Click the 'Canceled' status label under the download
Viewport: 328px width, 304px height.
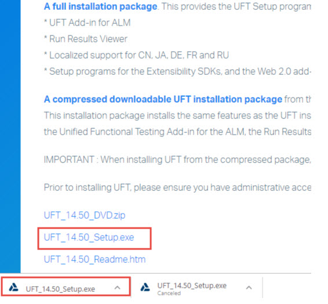pos(169,294)
